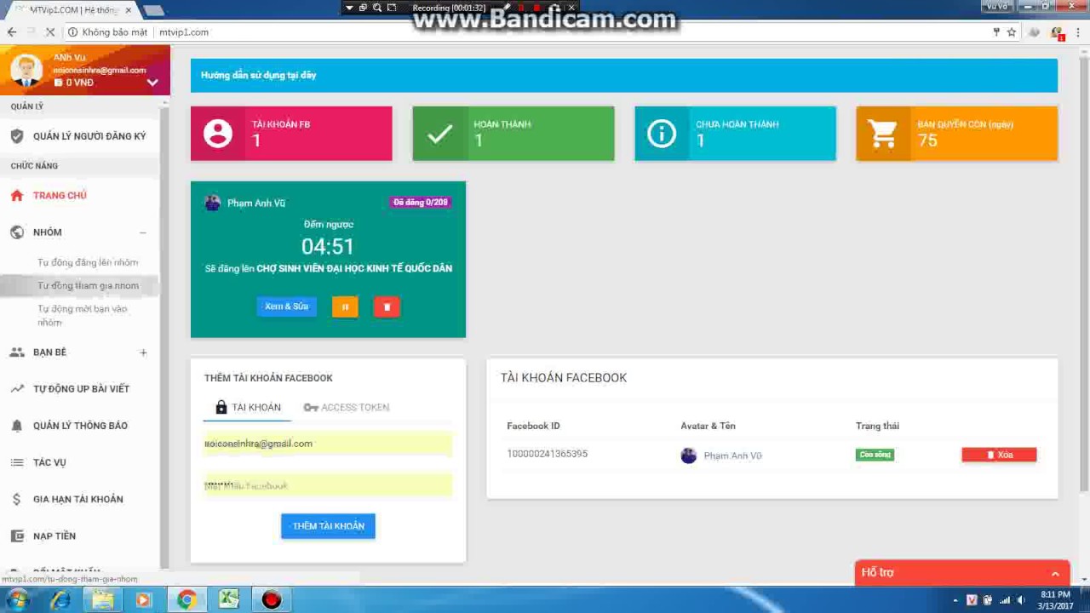Open Gia hạn tài khoản dollar item
The image size is (1090, 613).
[77, 499]
